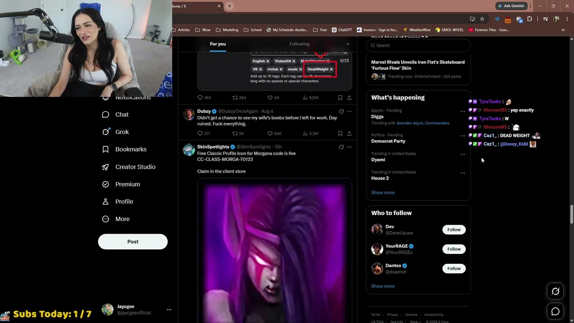Bookmark the post with 636K views
Screen dimensions: 574x323
click(340, 97)
